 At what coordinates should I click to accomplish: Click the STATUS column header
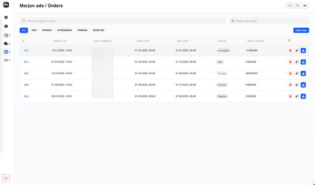[x=222, y=41]
